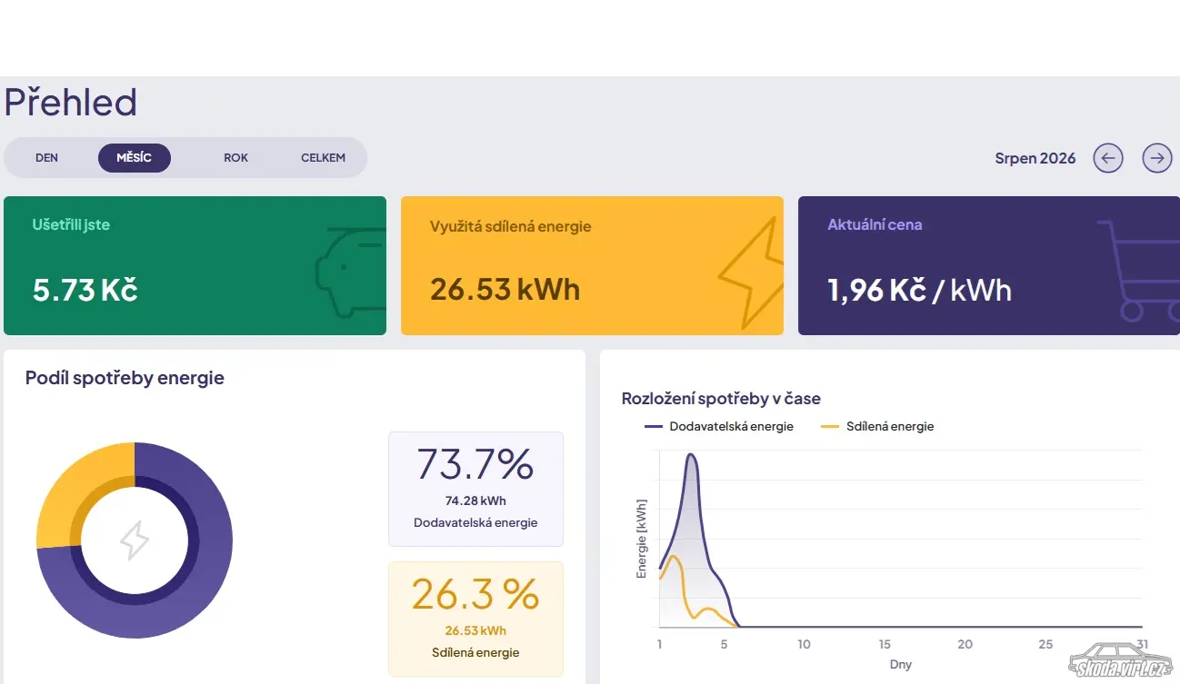This screenshot has width=1180, height=684.
Task: Open the 73.7% Dodavatelská energie box
Action: click(x=475, y=489)
